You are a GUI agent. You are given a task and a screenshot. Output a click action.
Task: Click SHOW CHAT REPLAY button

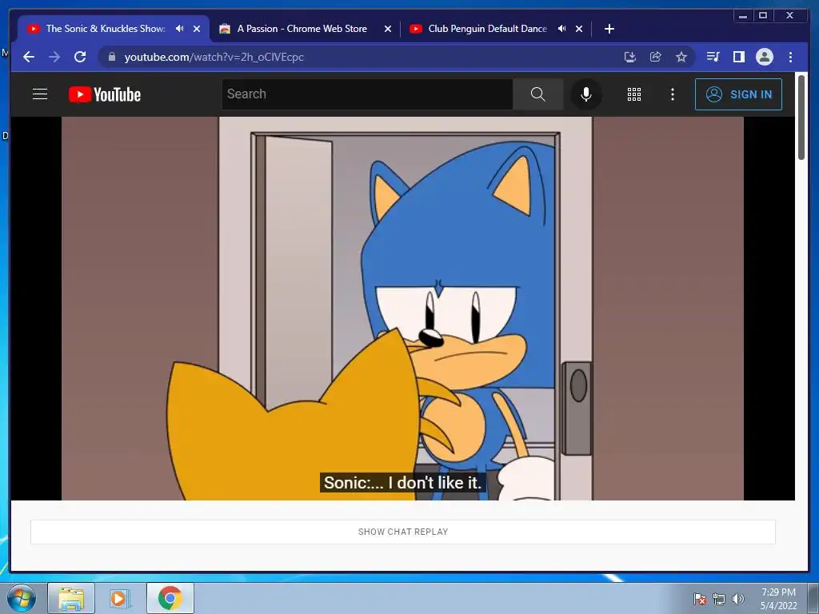pyautogui.click(x=403, y=532)
